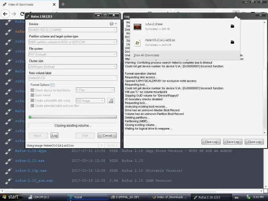Click the rufus-2.15_arm.exe file icon

coord(8,181)
